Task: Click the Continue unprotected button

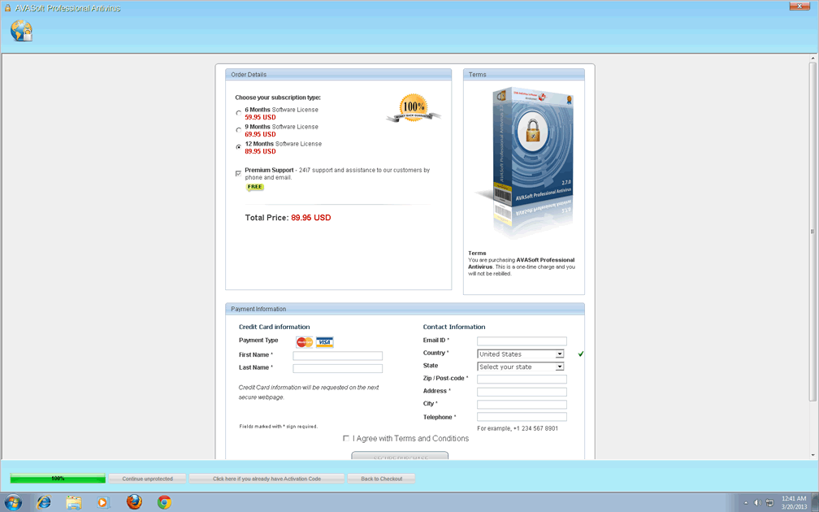Action: pyautogui.click(x=147, y=479)
